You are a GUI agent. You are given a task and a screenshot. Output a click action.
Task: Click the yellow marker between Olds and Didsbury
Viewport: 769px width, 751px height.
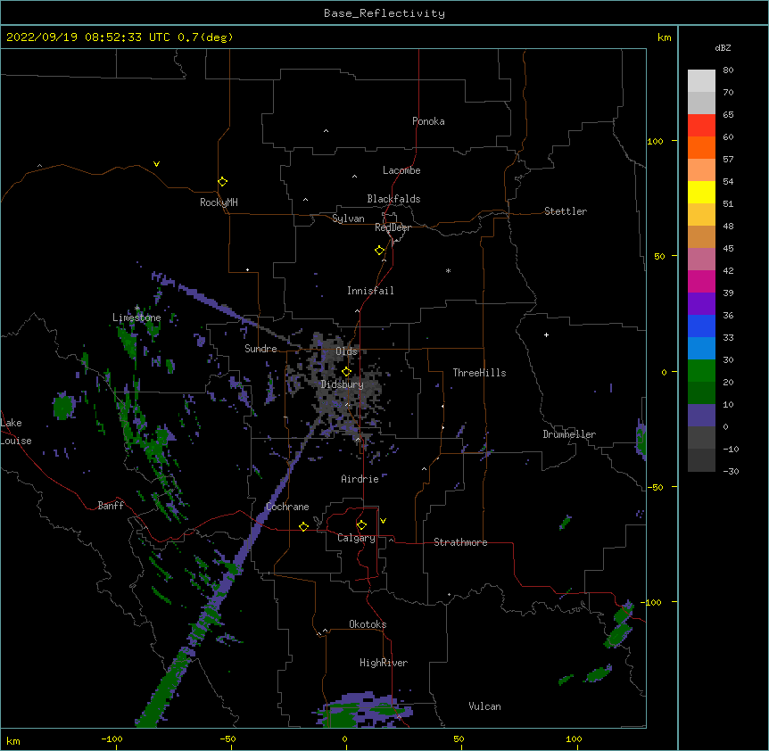346,372
